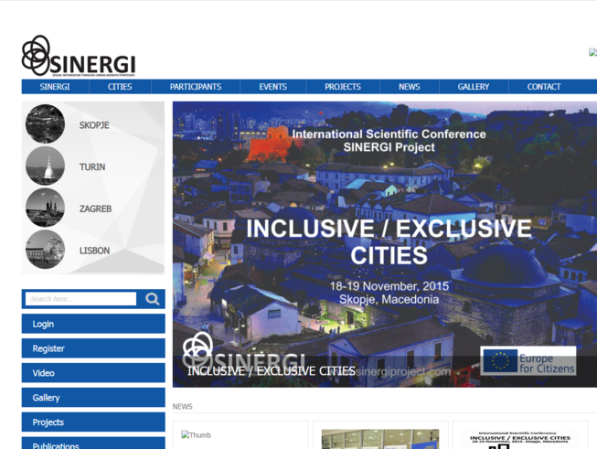The width and height of the screenshot is (597, 449).
Task: Click the SINERGI logo in header
Action: (78, 57)
